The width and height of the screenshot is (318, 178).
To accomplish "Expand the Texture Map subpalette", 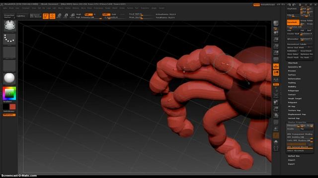I will pyautogui.click(x=294, y=110).
